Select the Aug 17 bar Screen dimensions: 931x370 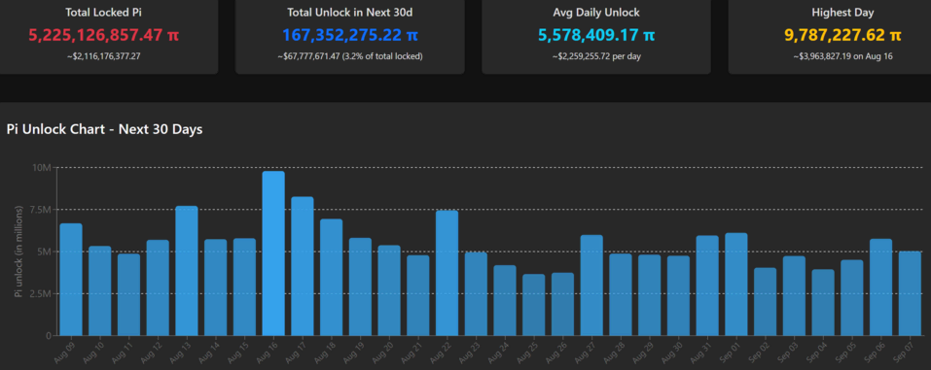(x=303, y=266)
